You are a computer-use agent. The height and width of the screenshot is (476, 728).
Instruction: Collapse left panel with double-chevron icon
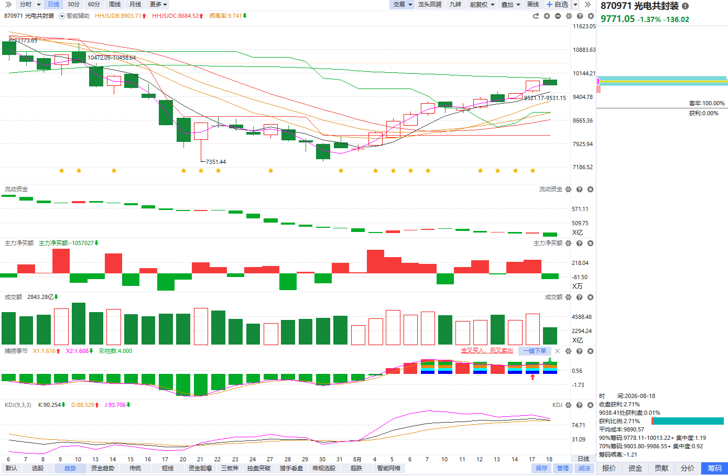point(8,4)
